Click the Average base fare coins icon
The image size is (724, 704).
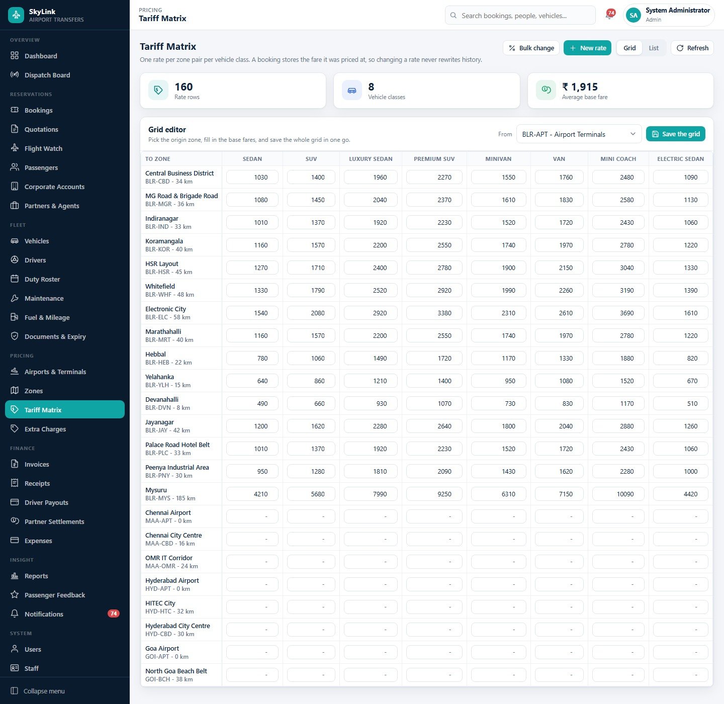pos(546,91)
